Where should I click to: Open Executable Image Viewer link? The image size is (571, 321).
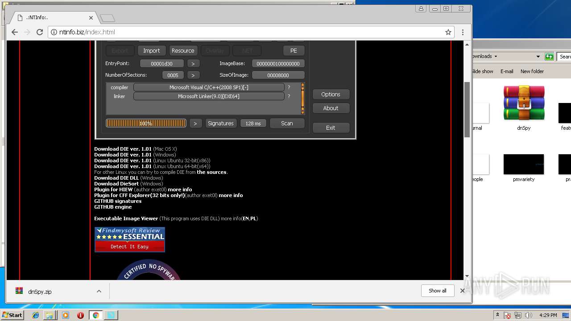[x=126, y=218]
